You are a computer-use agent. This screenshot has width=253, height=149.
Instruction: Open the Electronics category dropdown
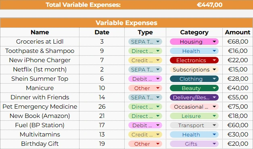[x=194, y=60]
